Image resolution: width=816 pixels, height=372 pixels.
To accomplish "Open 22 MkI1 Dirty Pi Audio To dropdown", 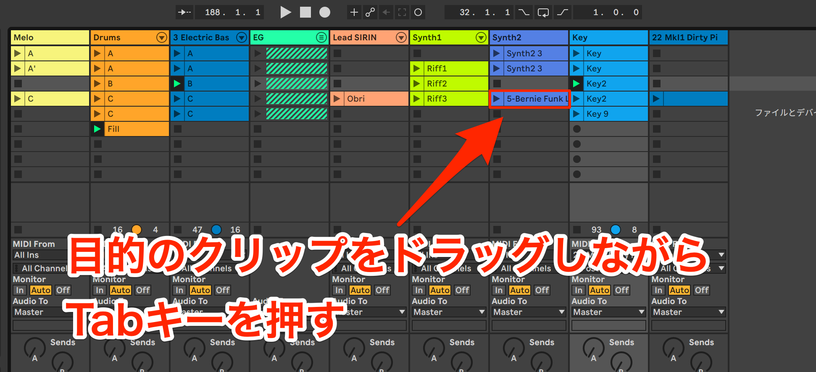I will [688, 312].
